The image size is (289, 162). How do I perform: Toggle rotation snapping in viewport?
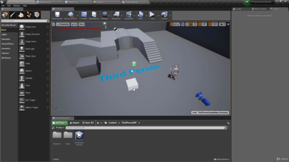tap(200, 24)
